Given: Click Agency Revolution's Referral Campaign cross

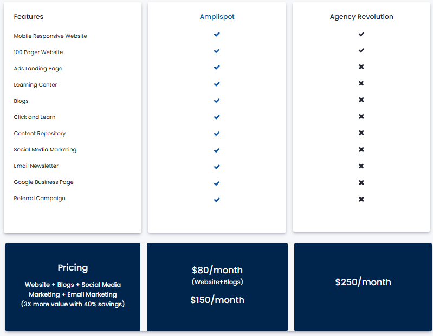Looking at the screenshot, I should (361, 199).
